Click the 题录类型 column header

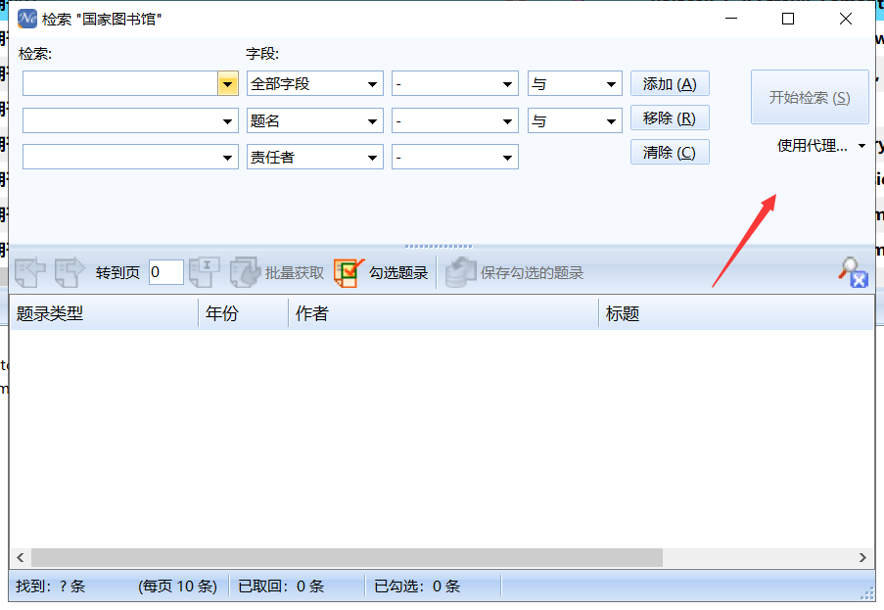[x=104, y=313]
